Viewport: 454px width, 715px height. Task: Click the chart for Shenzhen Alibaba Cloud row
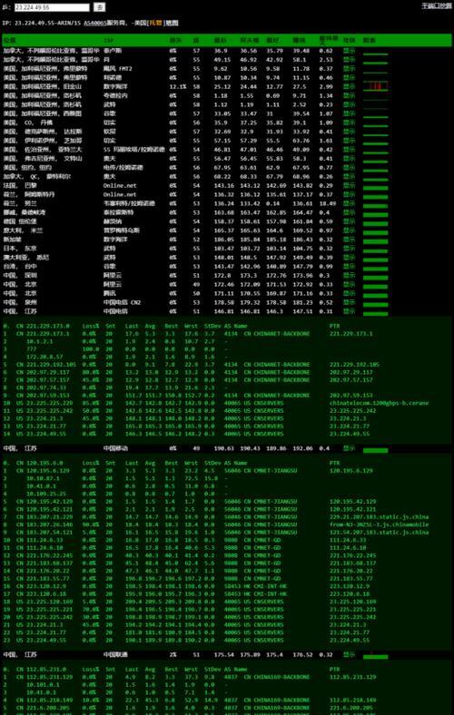[376, 277]
